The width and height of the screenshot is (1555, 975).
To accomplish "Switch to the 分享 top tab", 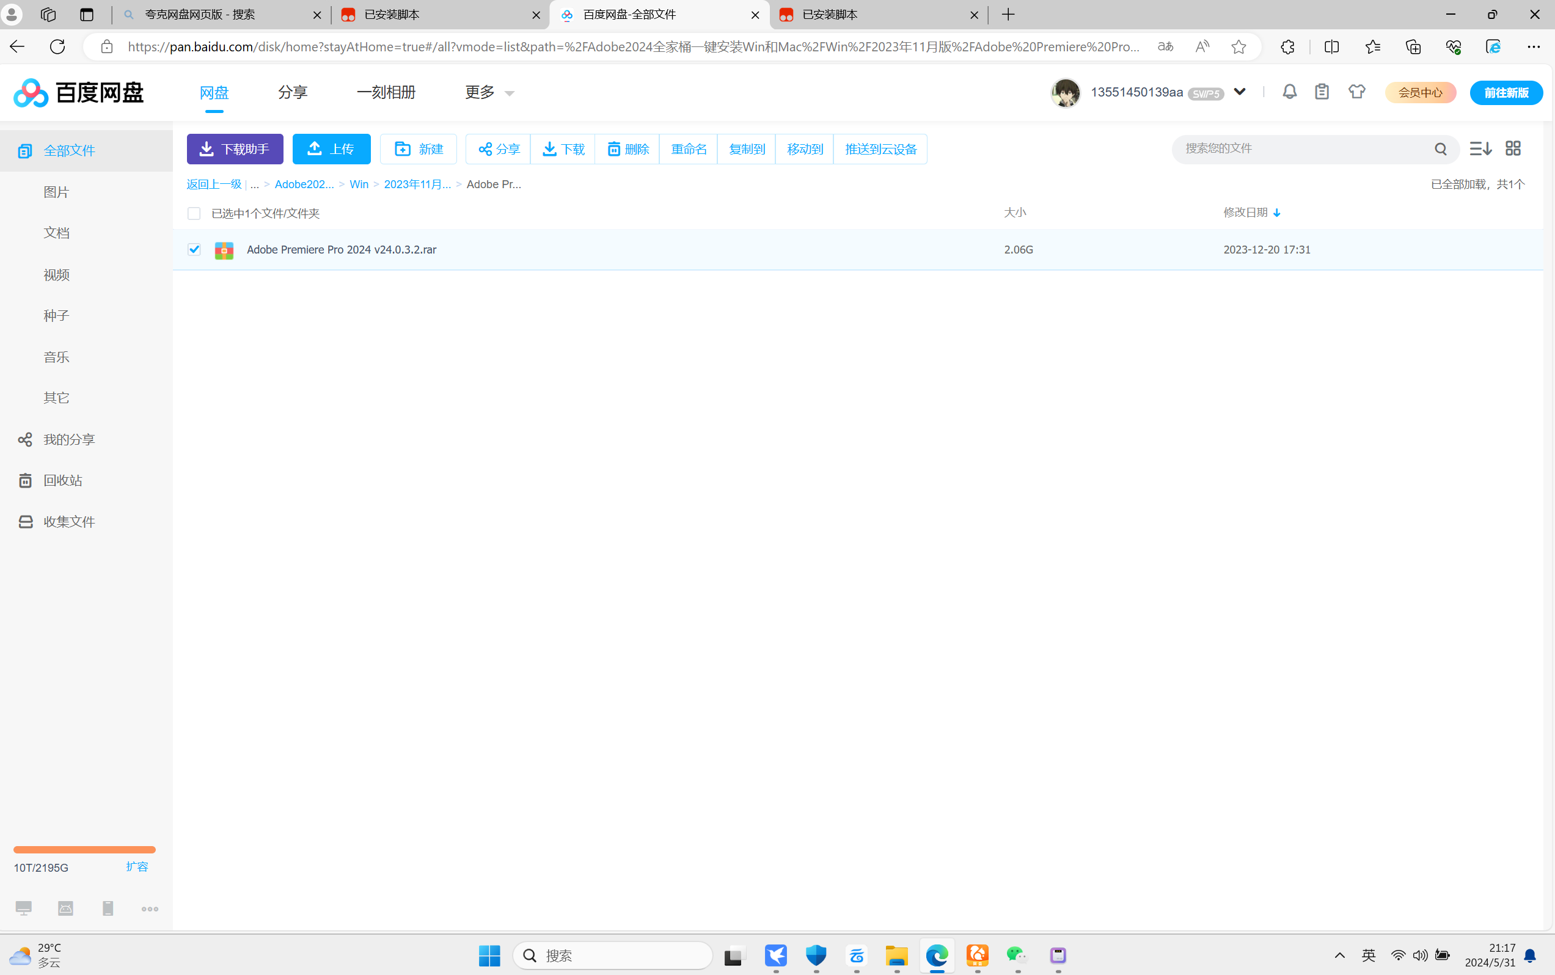I will [x=293, y=93].
